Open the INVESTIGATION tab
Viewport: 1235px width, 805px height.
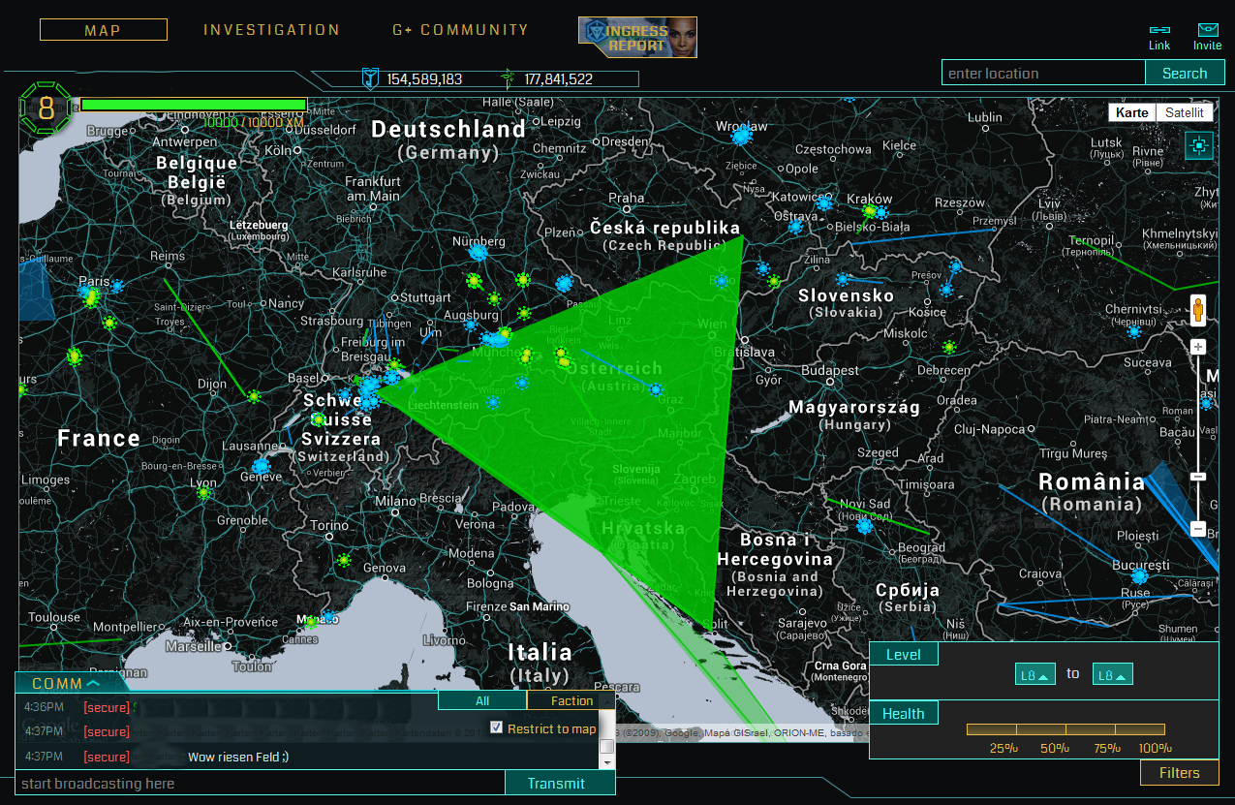point(271,30)
